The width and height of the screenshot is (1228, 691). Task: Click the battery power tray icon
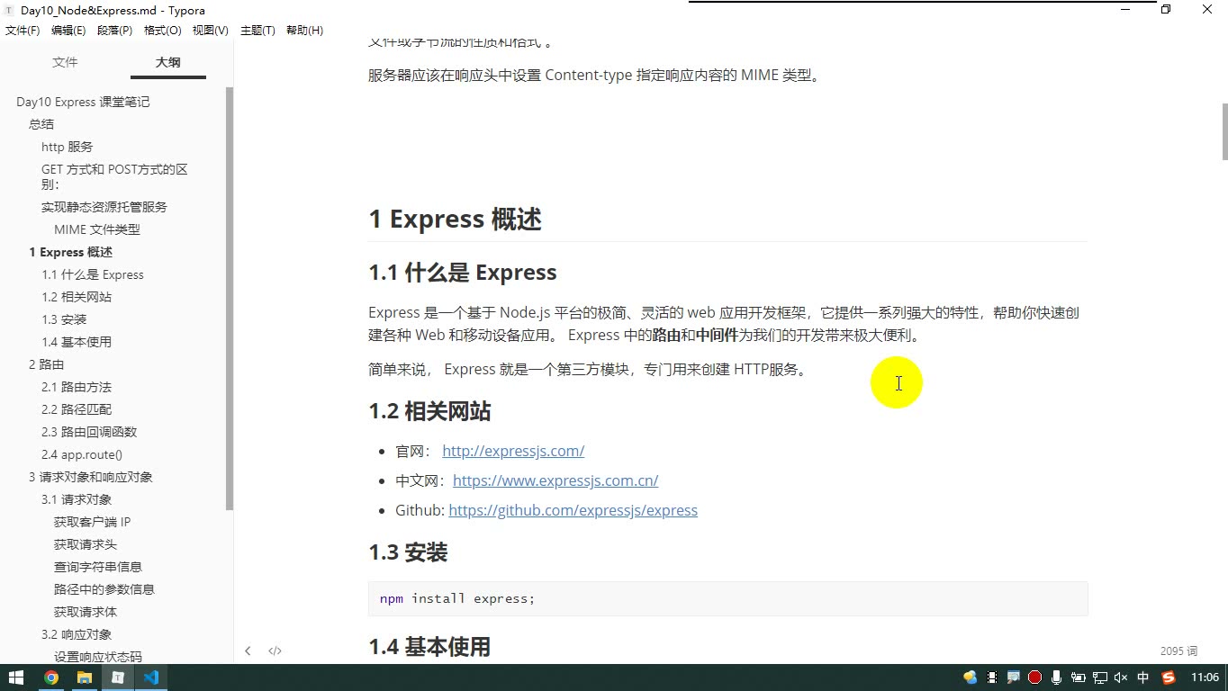[1078, 678]
